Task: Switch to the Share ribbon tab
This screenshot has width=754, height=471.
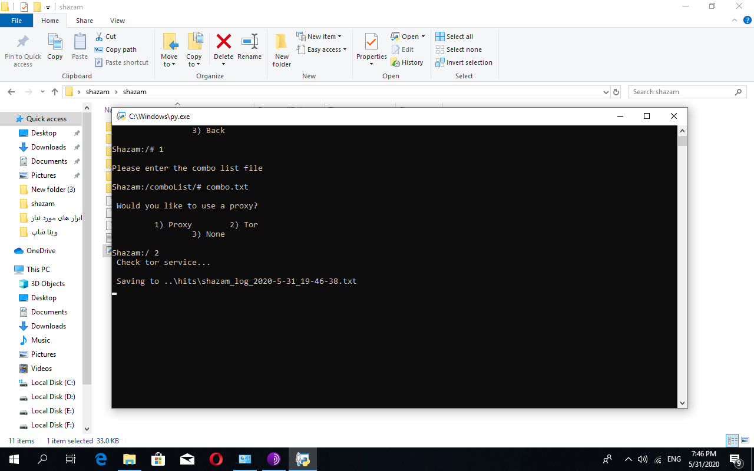Action: (84, 21)
